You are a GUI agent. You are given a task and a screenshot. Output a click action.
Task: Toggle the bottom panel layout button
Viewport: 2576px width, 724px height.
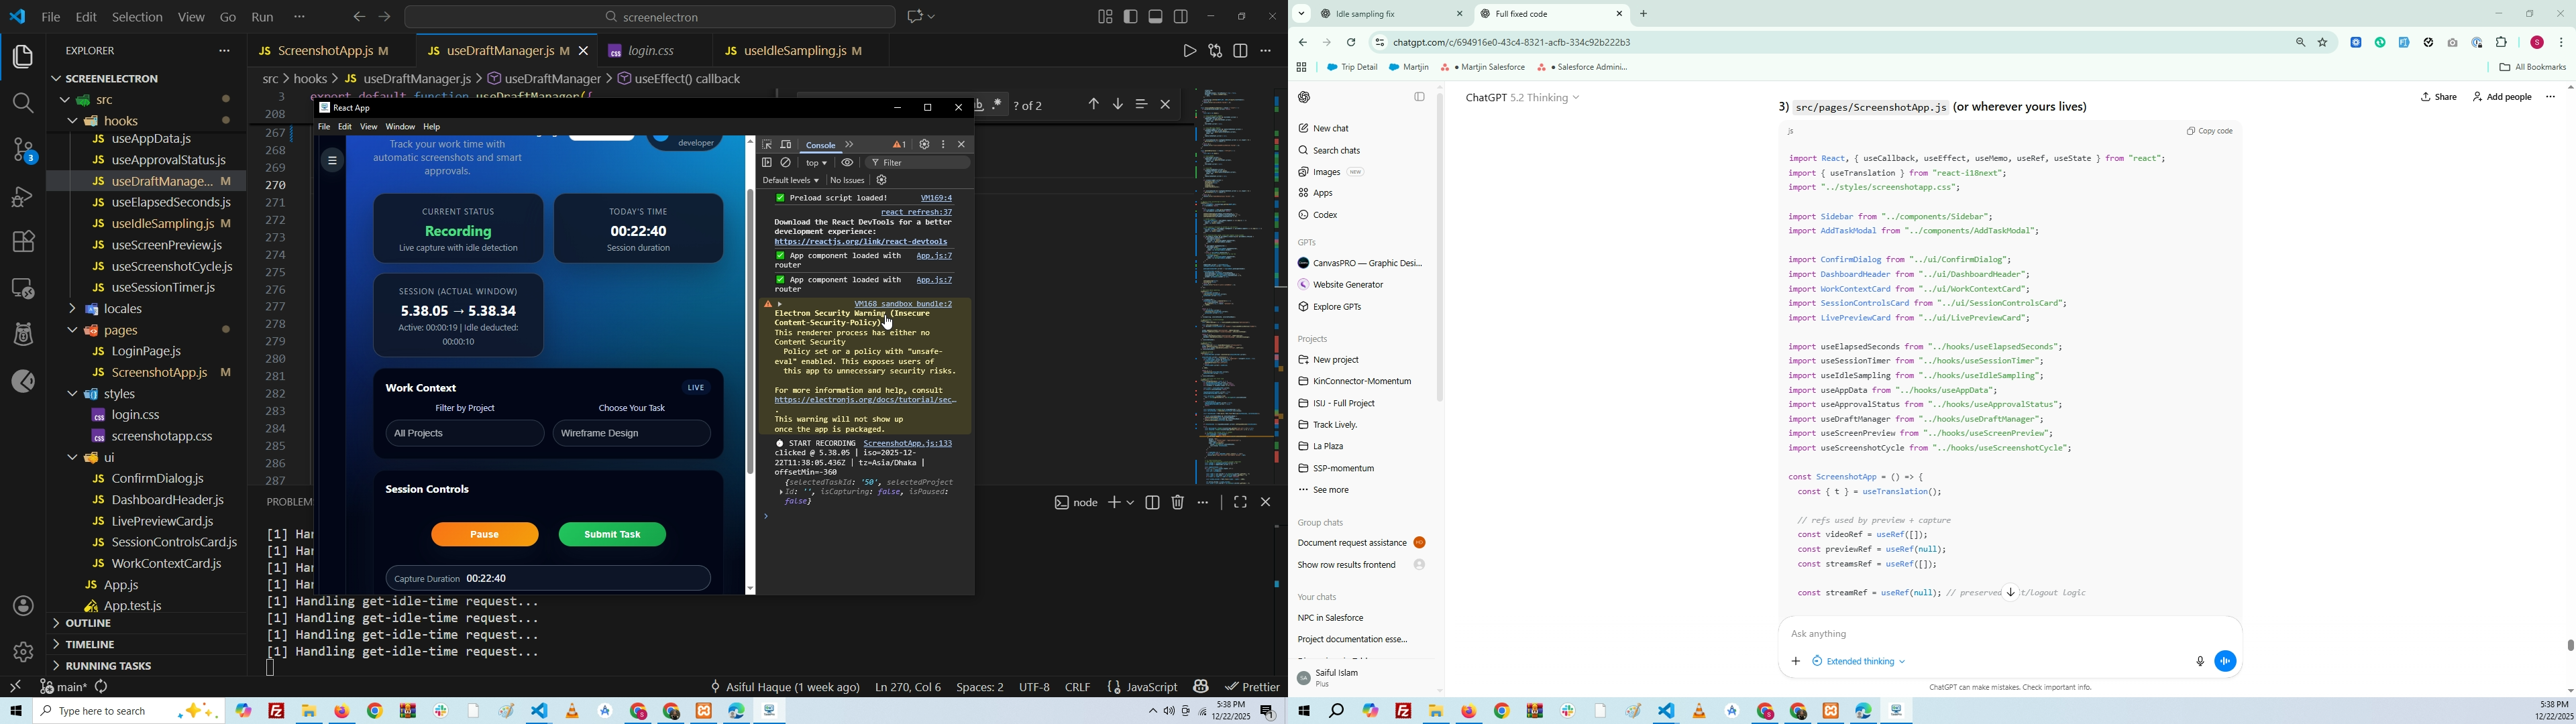click(x=1156, y=16)
